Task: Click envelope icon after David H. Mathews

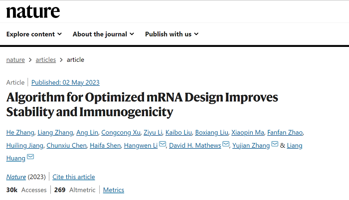Action: (x=226, y=144)
